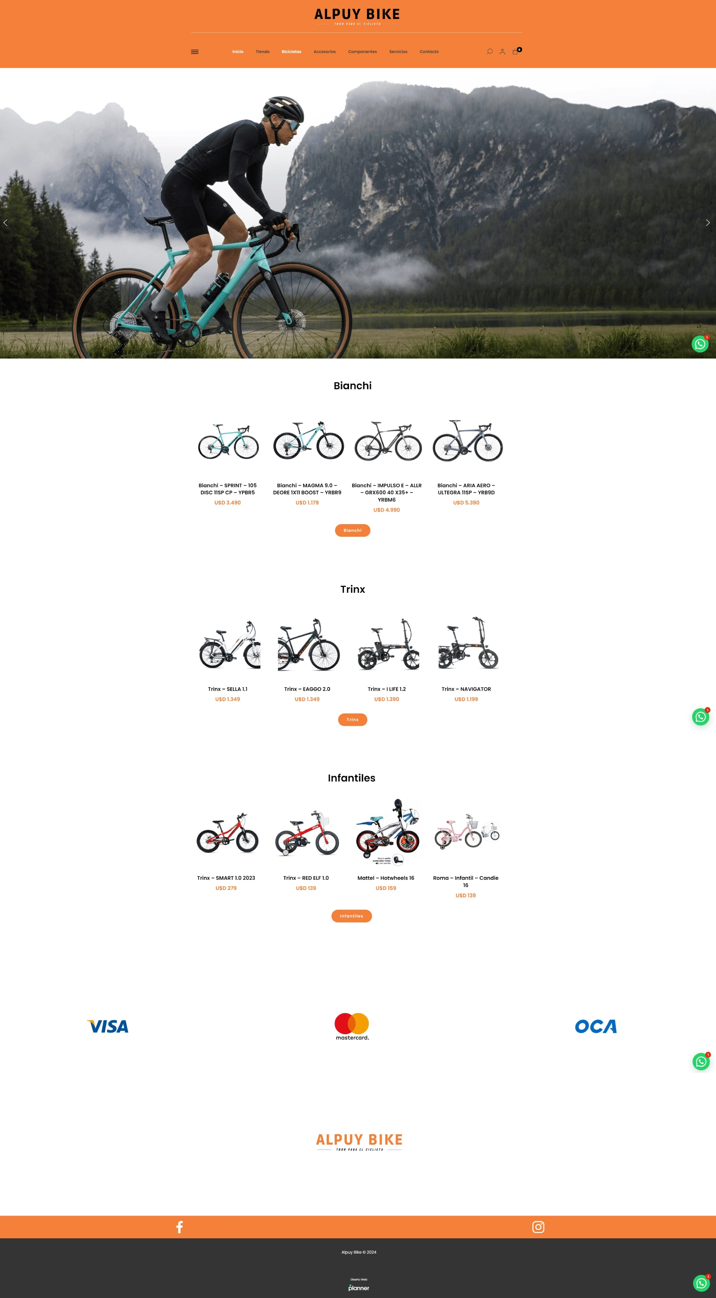Open the Instagram icon in footer
The image size is (716, 1298).
[x=538, y=1227]
